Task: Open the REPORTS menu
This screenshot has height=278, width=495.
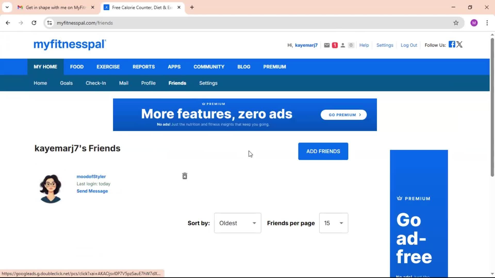Action: pos(144,67)
